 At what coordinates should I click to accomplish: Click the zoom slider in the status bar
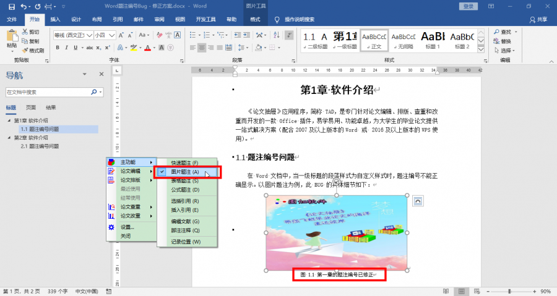point(509,291)
